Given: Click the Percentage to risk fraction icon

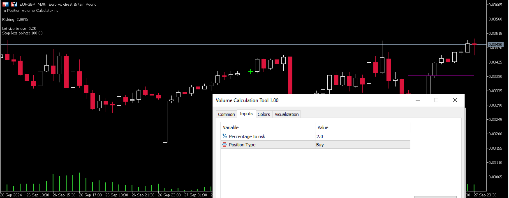Looking at the screenshot, I should coord(225,137).
